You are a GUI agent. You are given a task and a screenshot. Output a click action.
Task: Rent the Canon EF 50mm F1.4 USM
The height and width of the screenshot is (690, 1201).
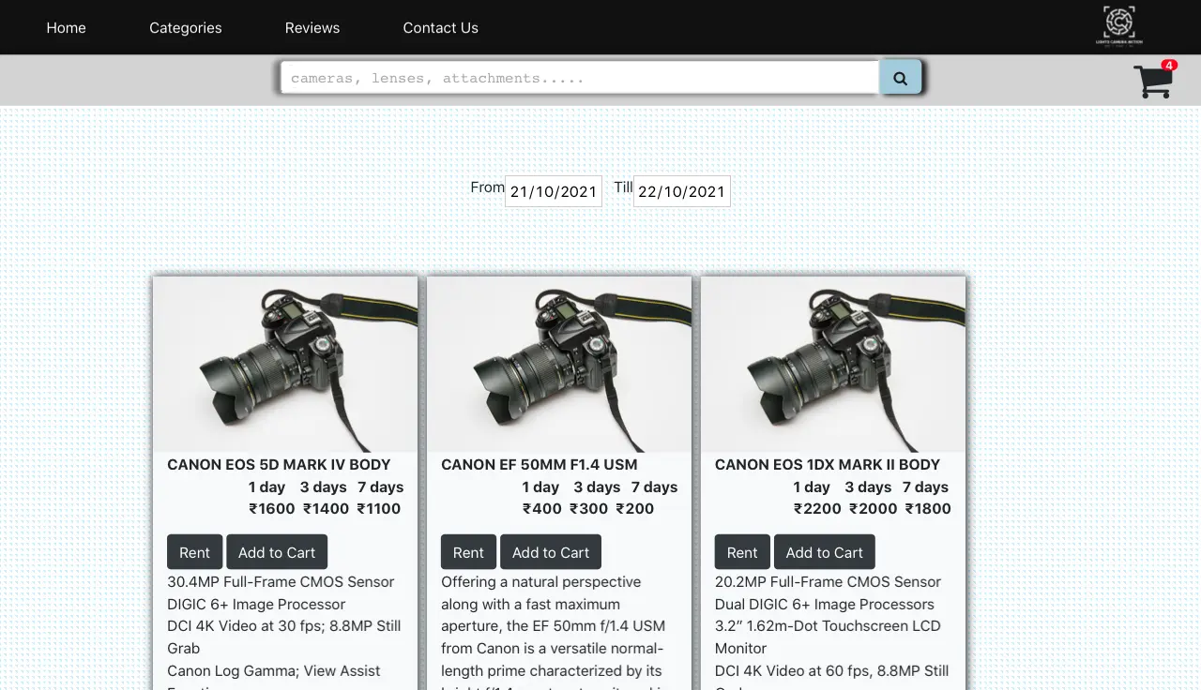point(468,552)
